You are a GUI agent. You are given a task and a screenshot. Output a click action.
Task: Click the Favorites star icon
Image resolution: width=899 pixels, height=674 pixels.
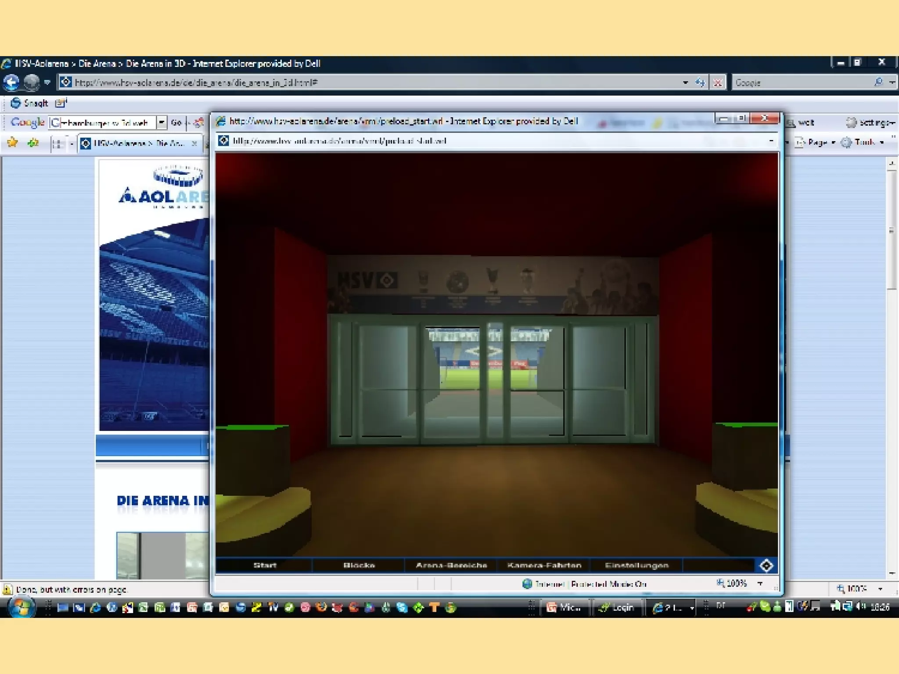[12, 143]
